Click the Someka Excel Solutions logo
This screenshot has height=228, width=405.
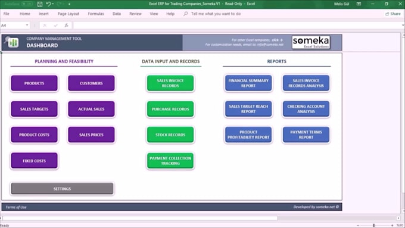(311, 42)
